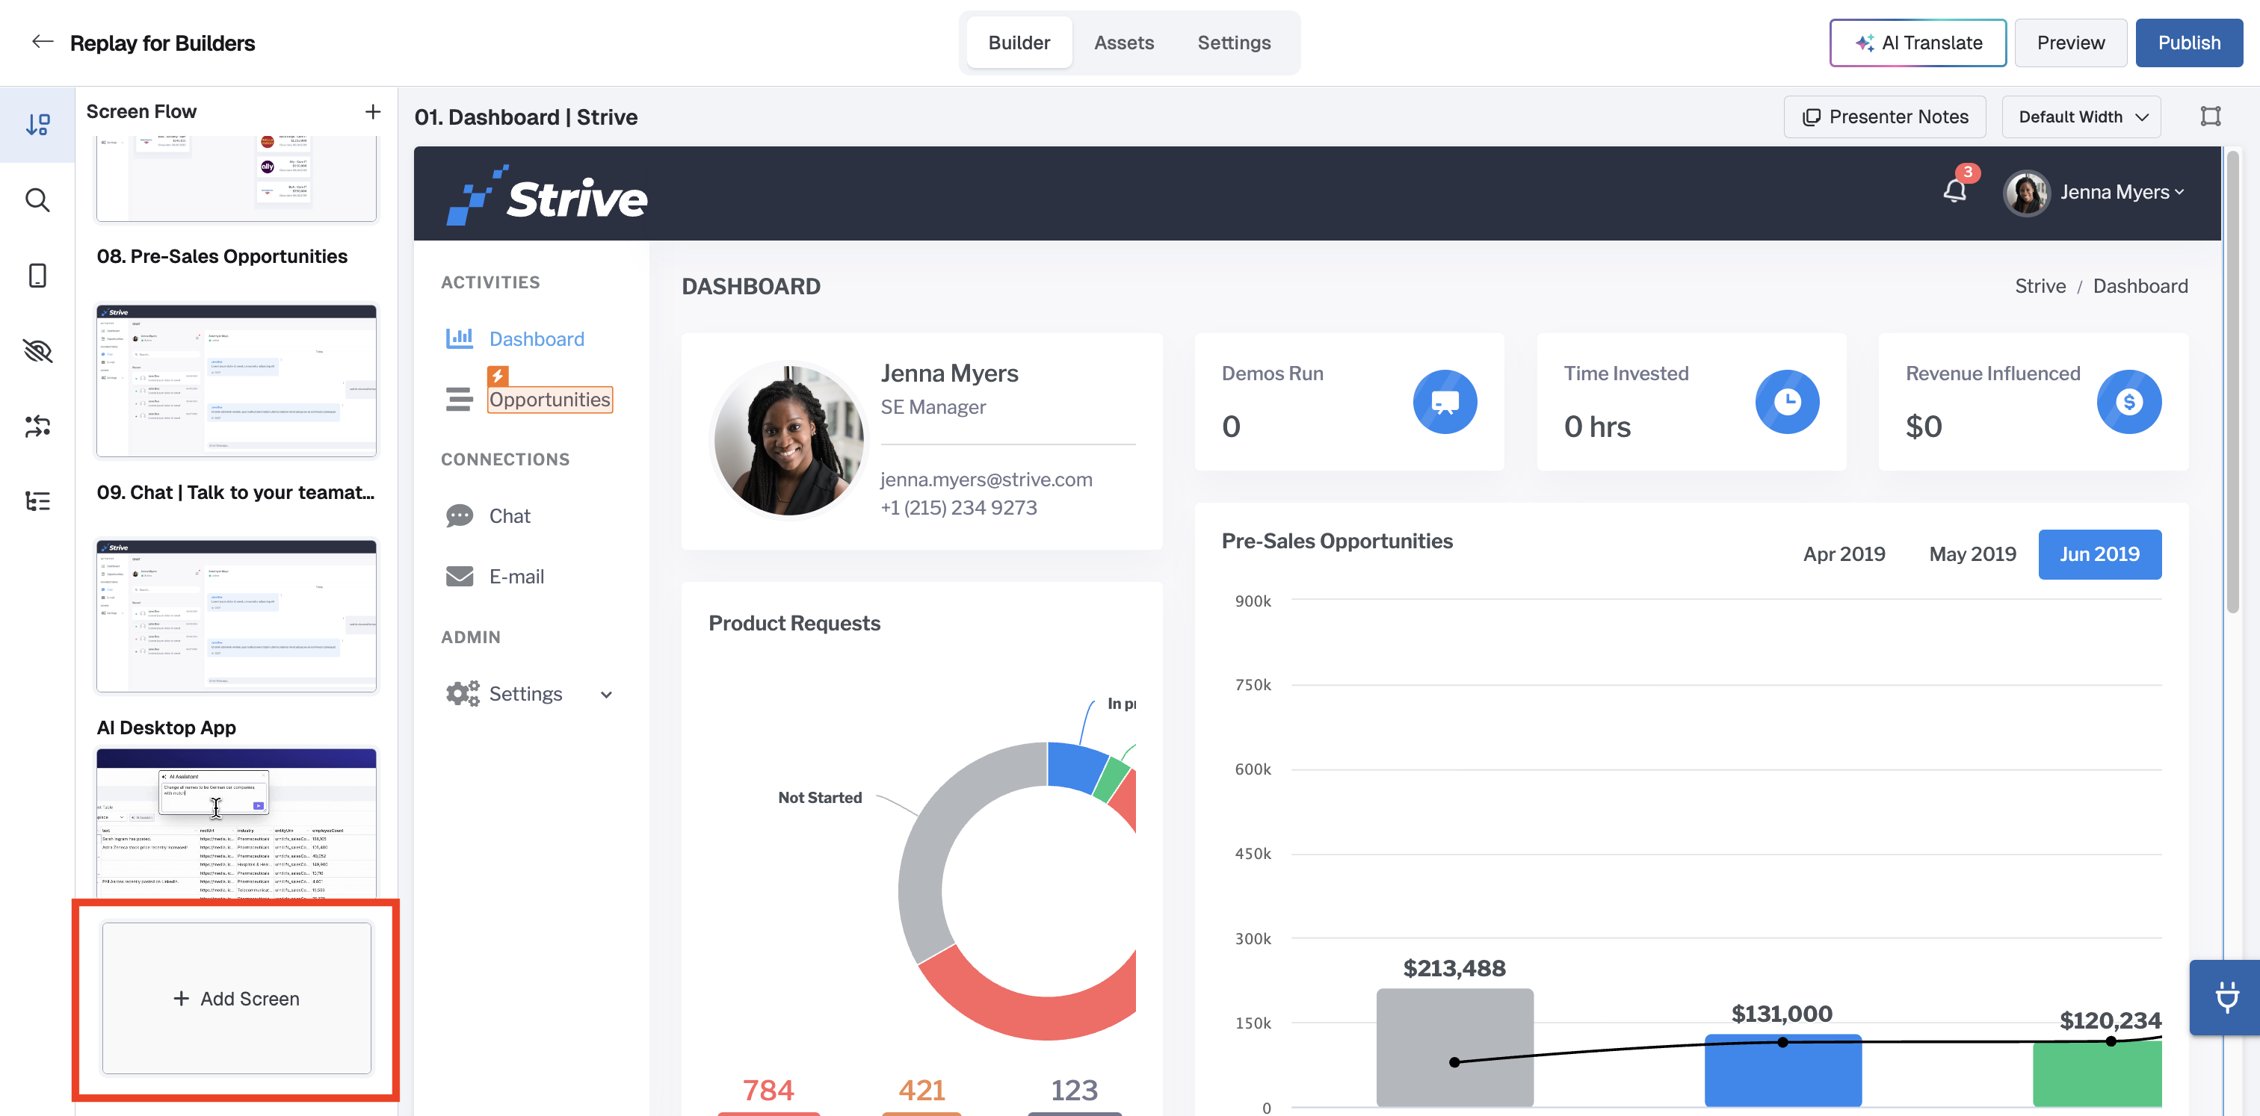Open the notification bell with 3 badge
2260x1116 pixels.
(1956, 189)
